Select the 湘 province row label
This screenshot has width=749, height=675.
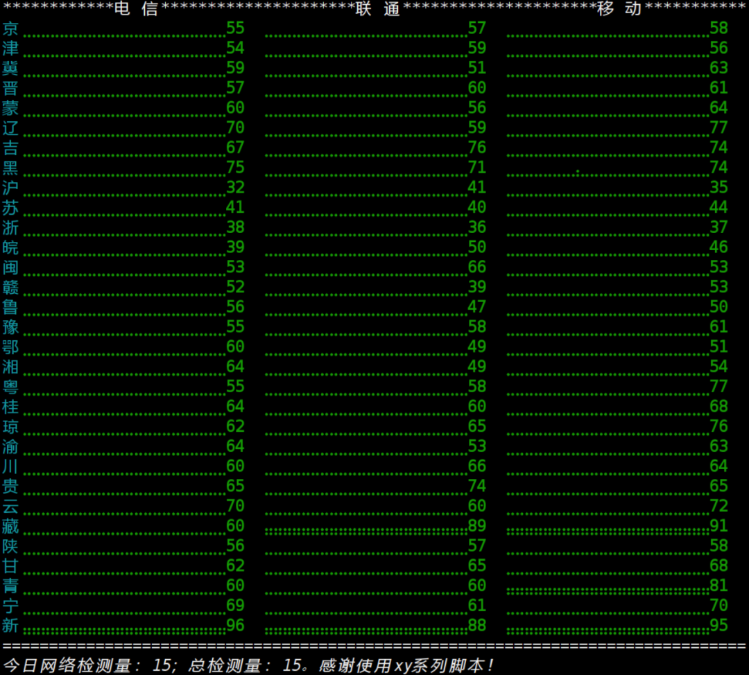10,367
